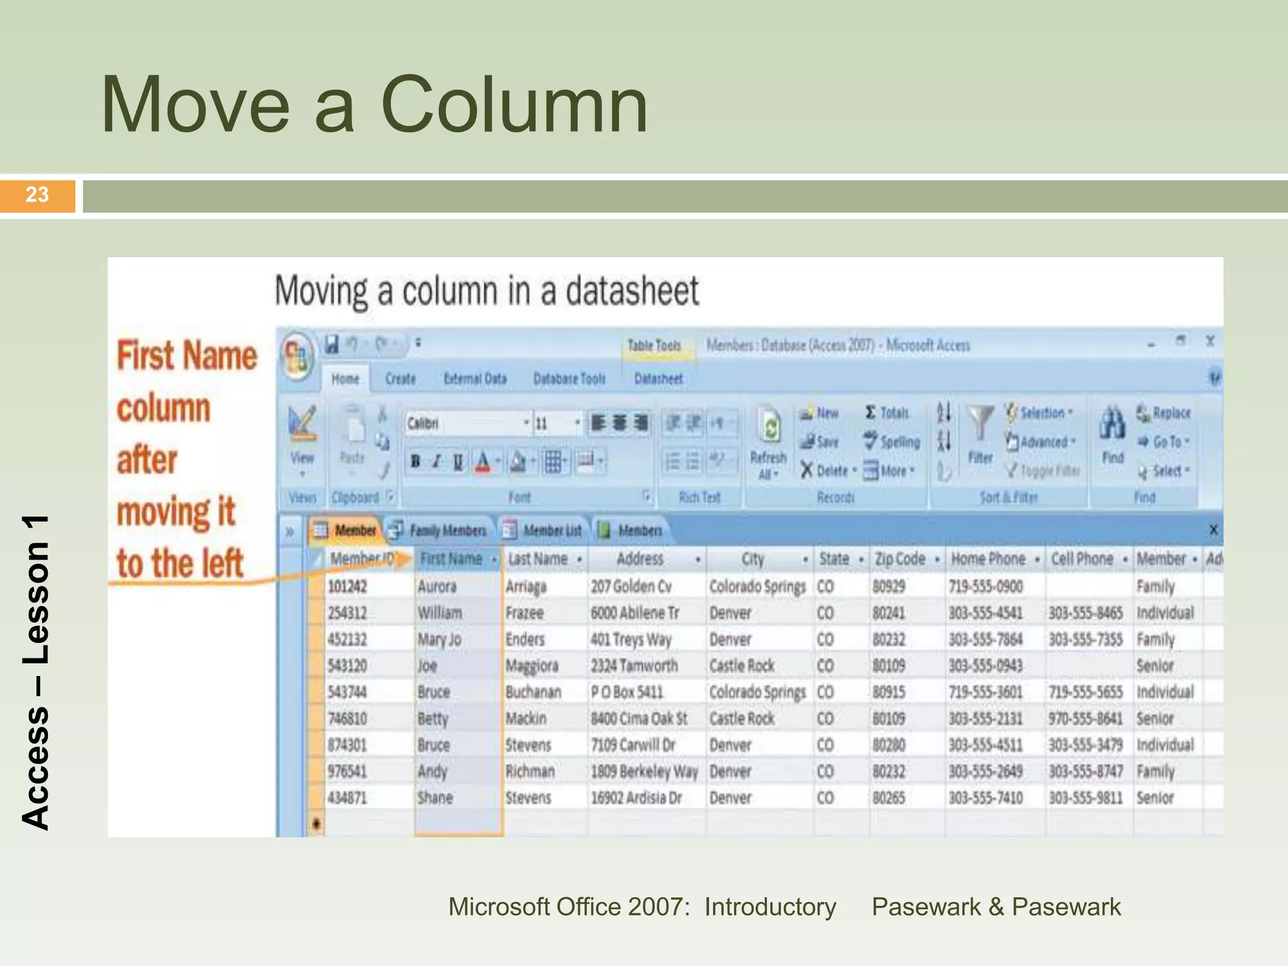Select the Zip Code column header
This screenshot has height=966, width=1288.
(x=907, y=558)
